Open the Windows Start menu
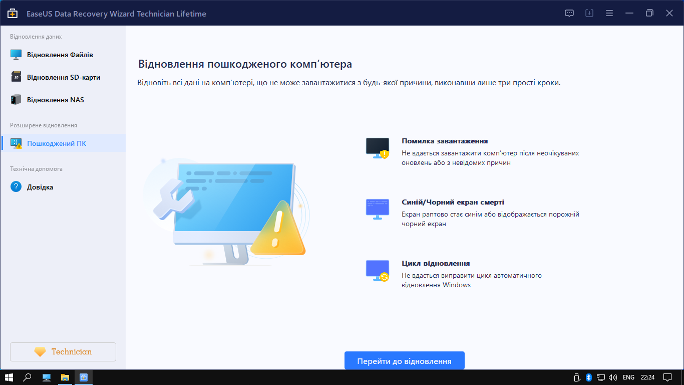Viewport: 684px width, 385px height. click(x=9, y=377)
